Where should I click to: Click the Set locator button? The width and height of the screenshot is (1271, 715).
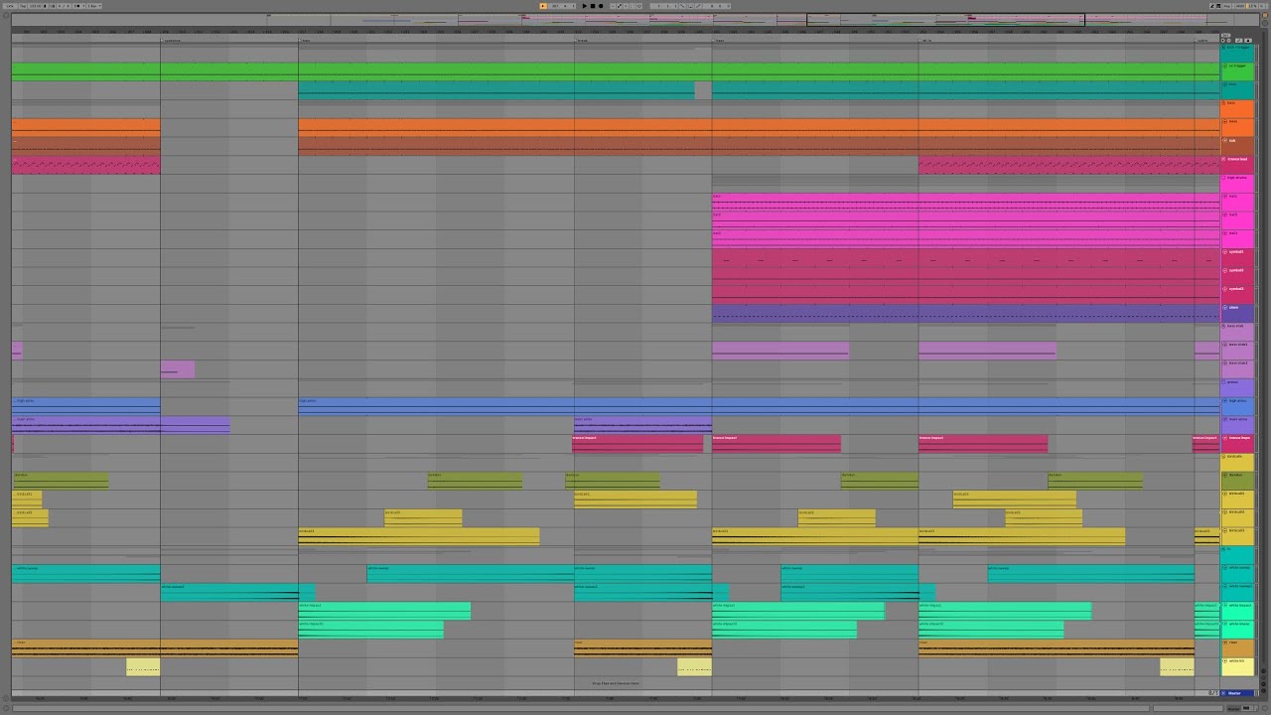1226,35
